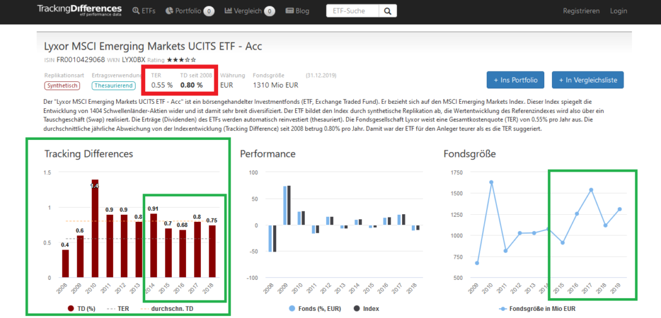Click the date (31.12.2019) text
Screen dimensions: 661x318
(321, 76)
